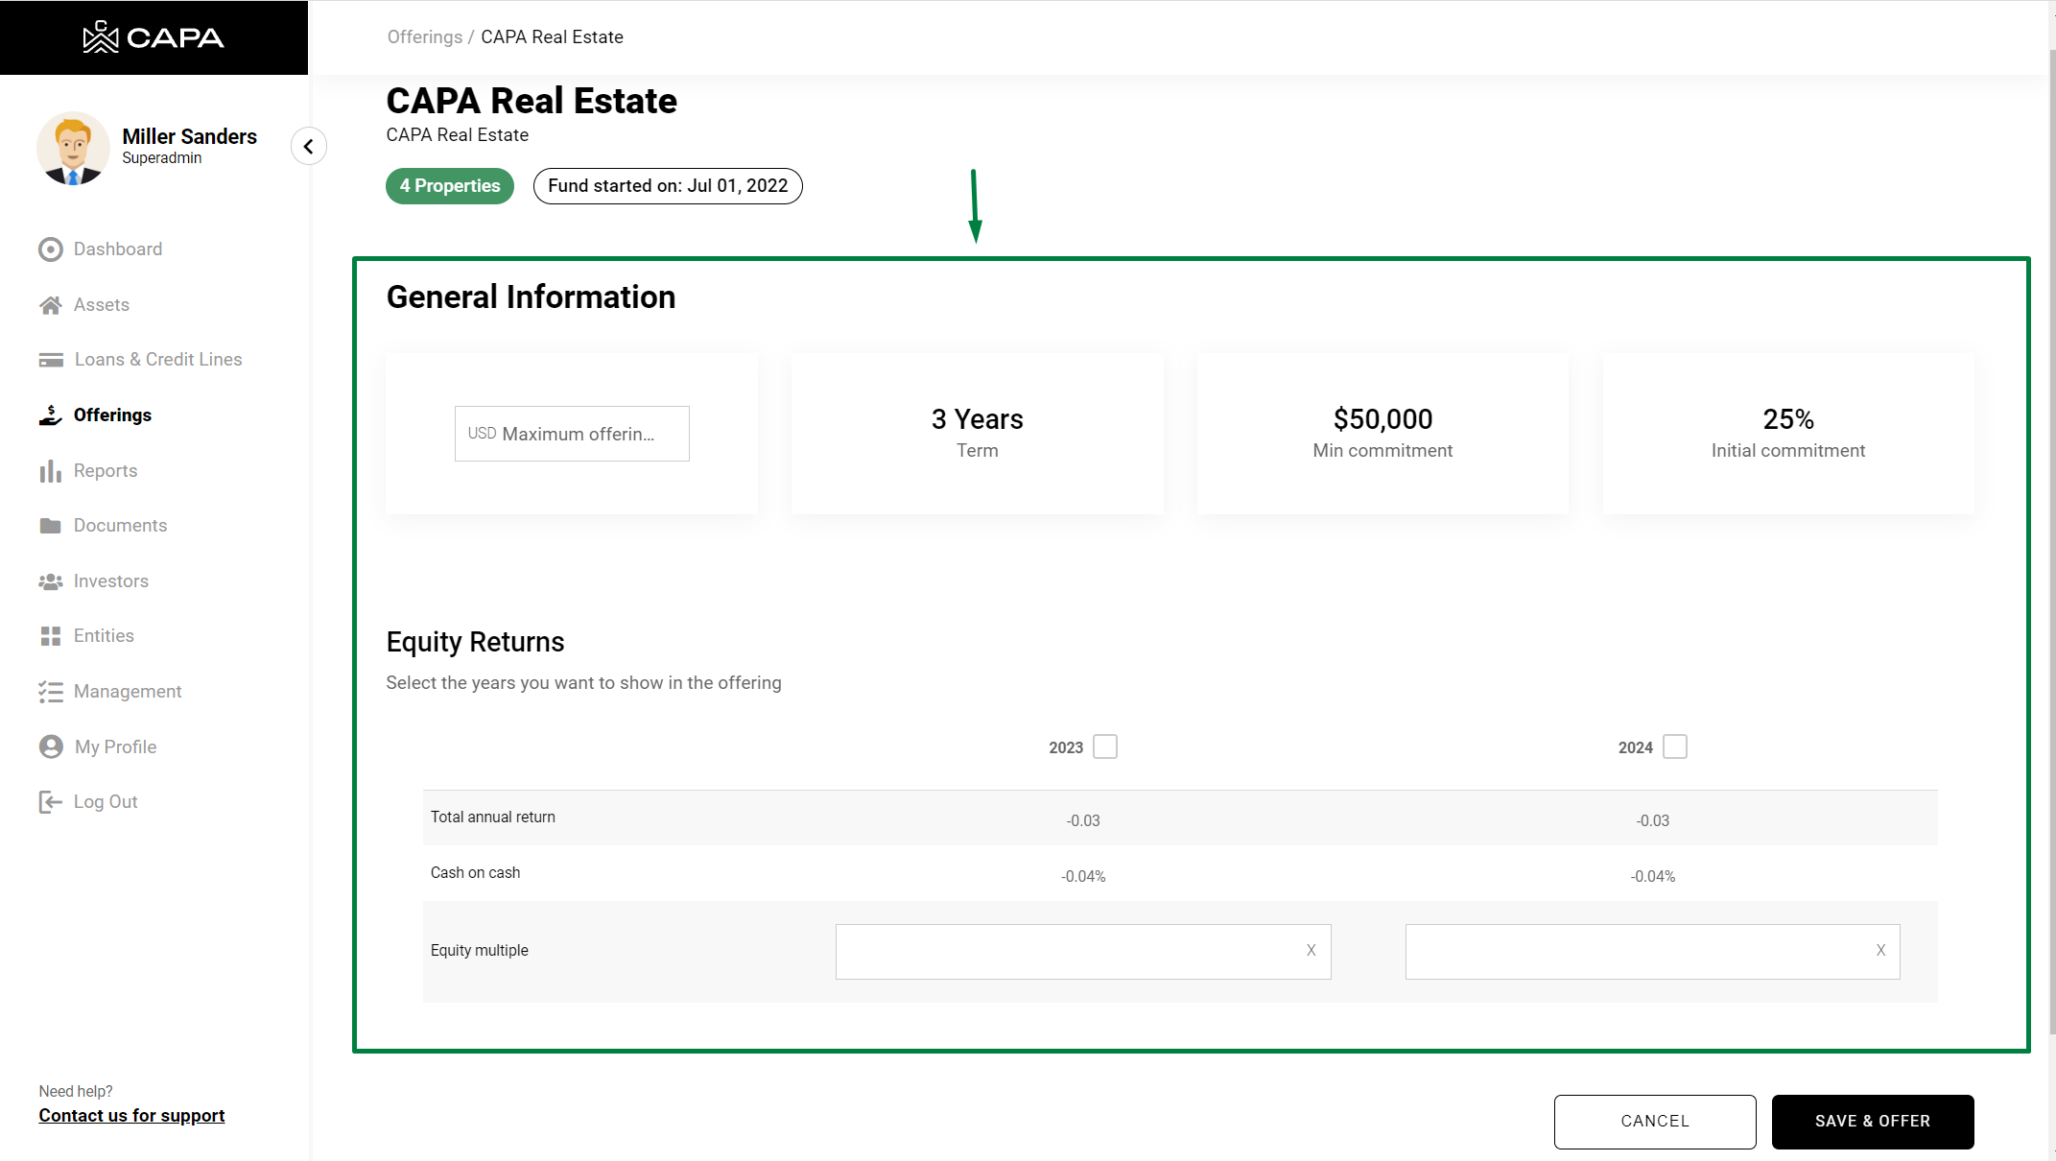Click the Reports bar chart icon
The height and width of the screenshot is (1161, 2056).
coord(51,471)
